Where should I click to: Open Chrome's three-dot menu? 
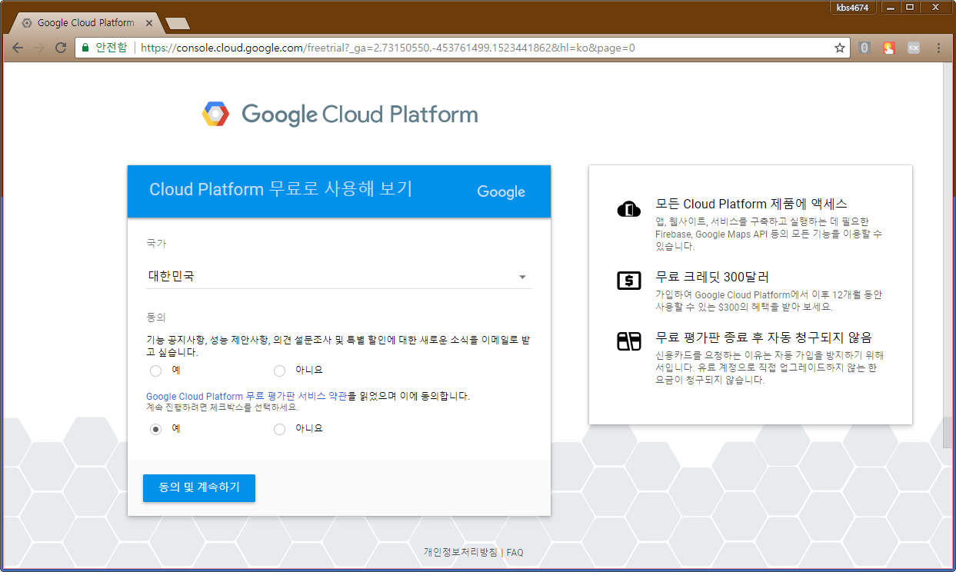938,48
